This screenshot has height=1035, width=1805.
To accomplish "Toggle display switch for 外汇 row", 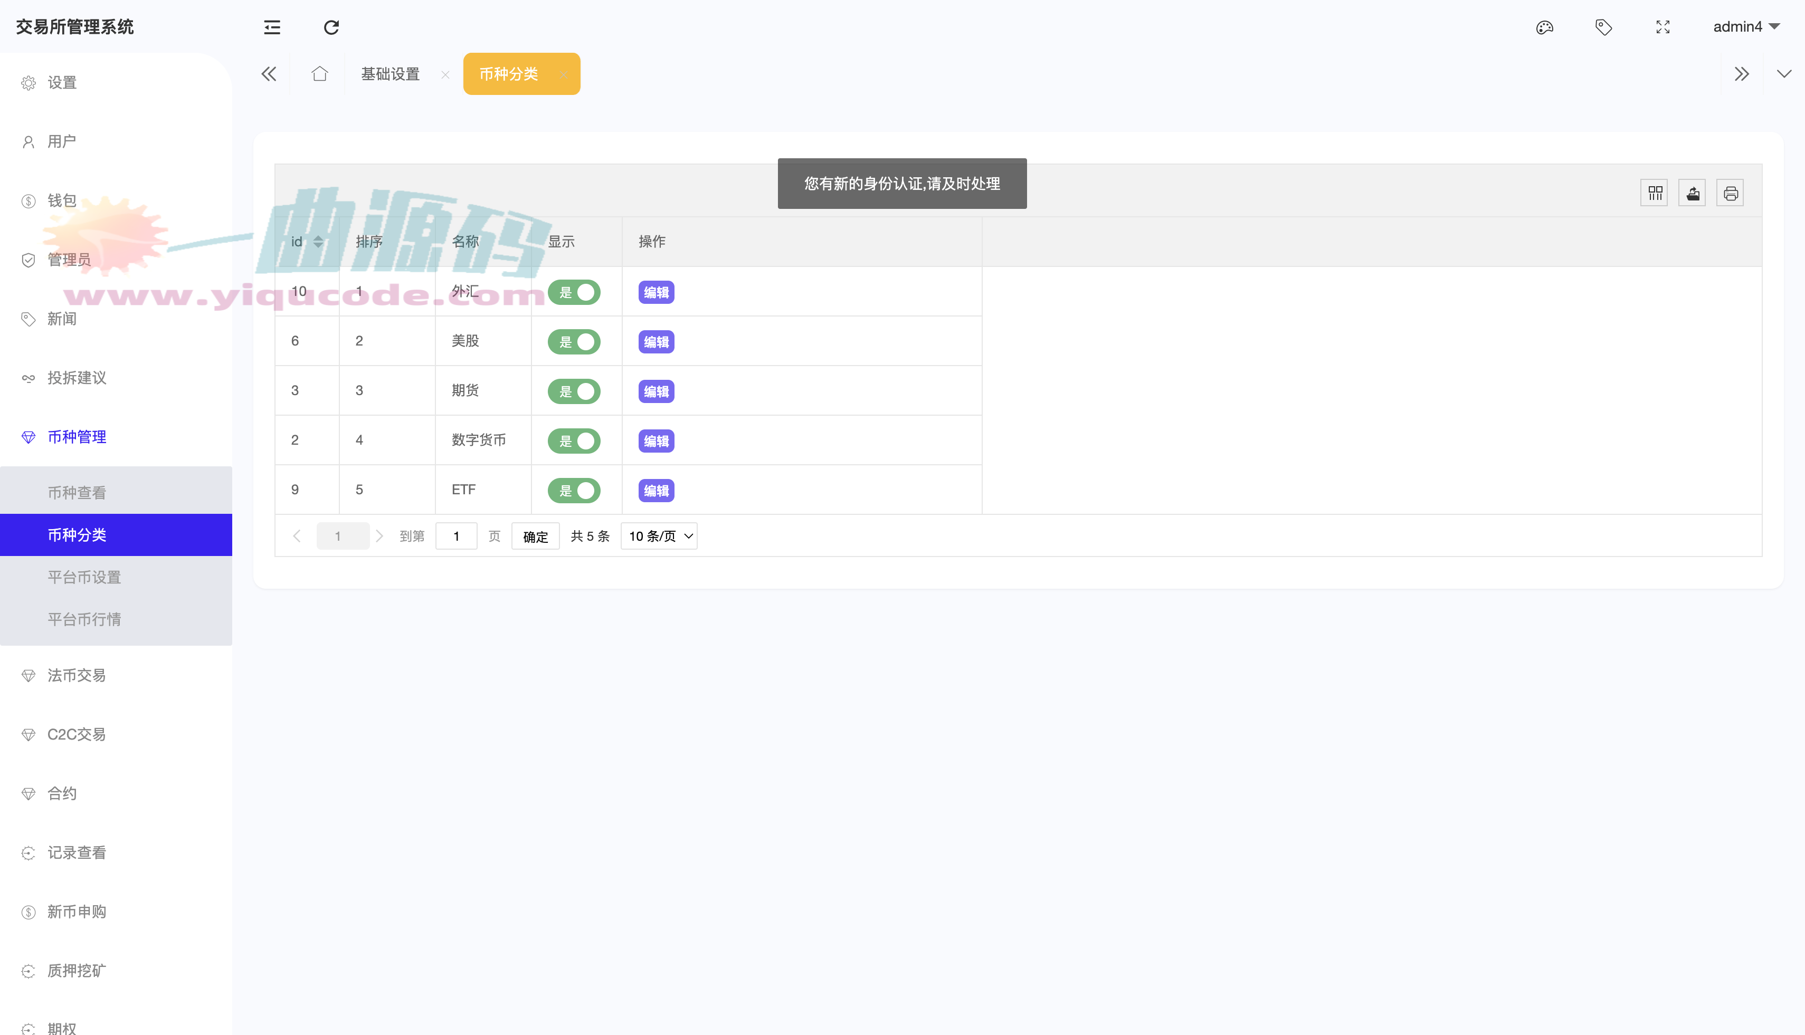I will coord(574,292).
